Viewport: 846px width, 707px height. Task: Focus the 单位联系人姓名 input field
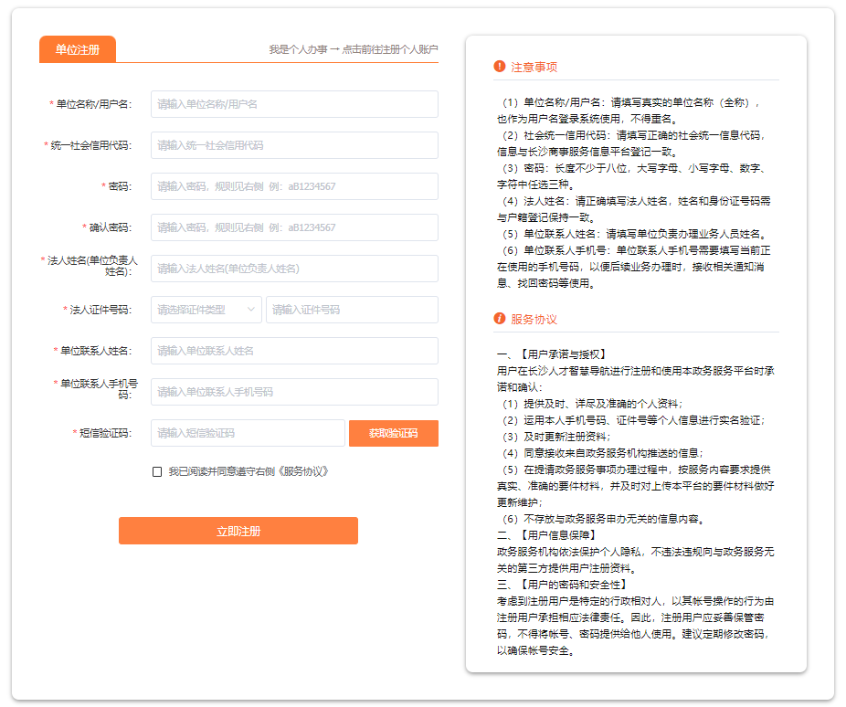tap(294, 351)
